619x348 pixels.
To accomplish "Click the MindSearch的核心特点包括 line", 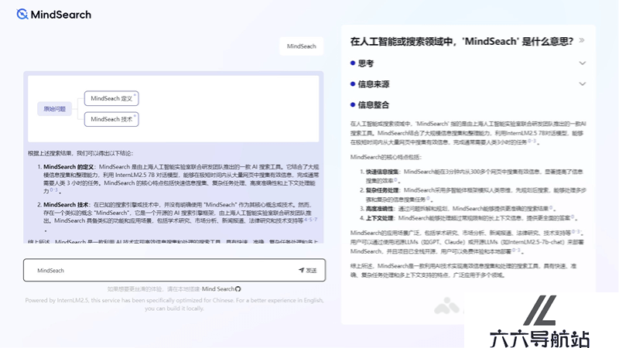I will tap(385, 157).
